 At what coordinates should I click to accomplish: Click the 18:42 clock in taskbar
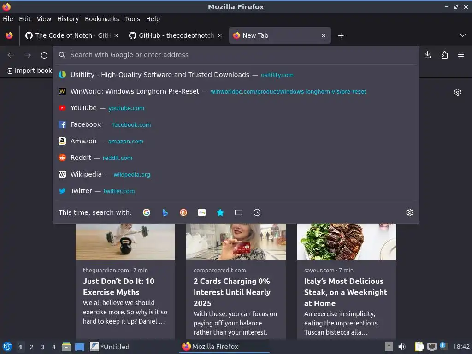[461, 347]
